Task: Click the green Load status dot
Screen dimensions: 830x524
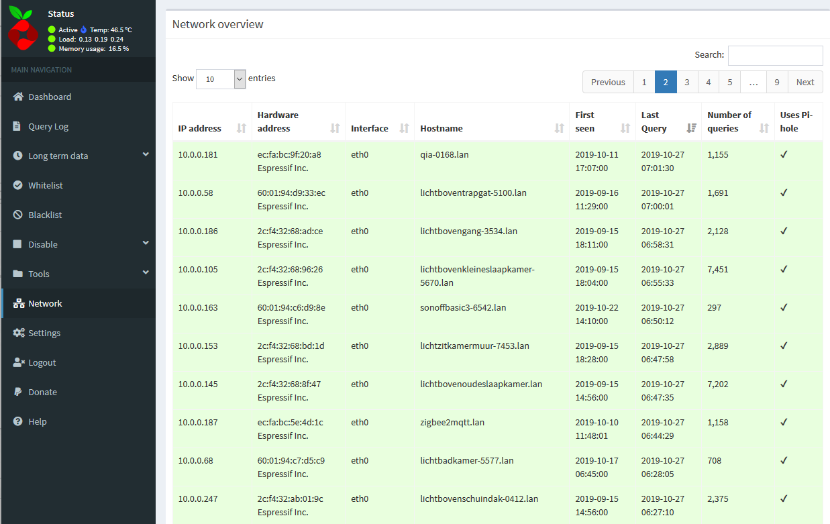Action: tap(52, 39)
